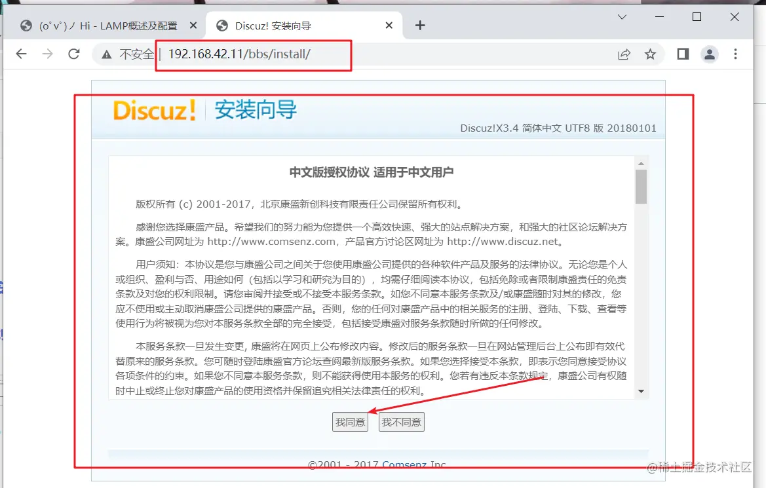Click the license scrollbar down arrow

[641, 391]
